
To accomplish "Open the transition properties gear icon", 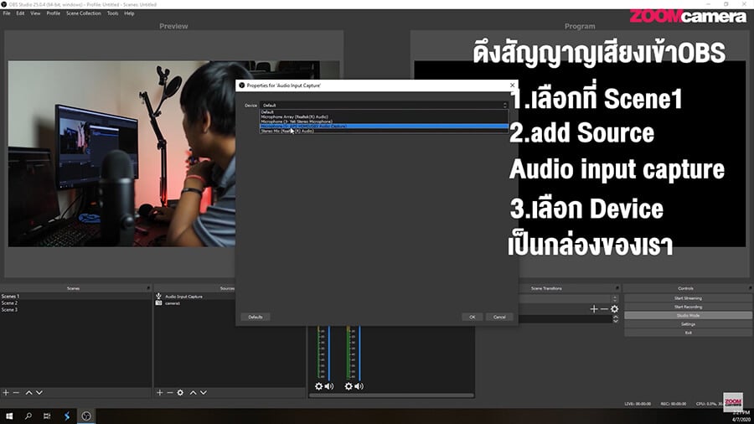I will point(615,309).
